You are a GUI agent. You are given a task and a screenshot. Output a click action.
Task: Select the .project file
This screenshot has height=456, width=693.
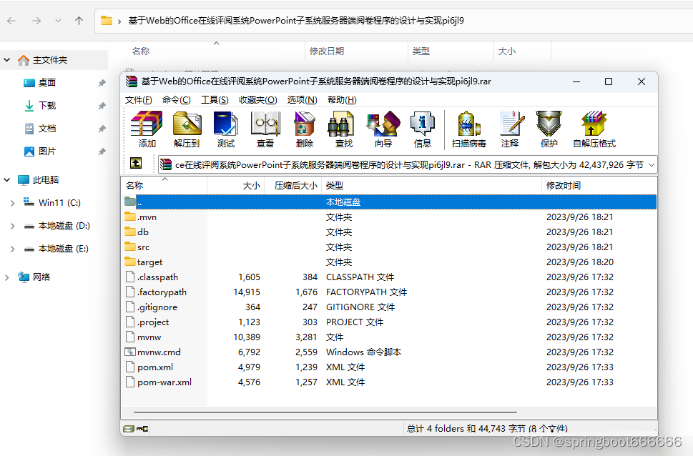pos(389,322)
